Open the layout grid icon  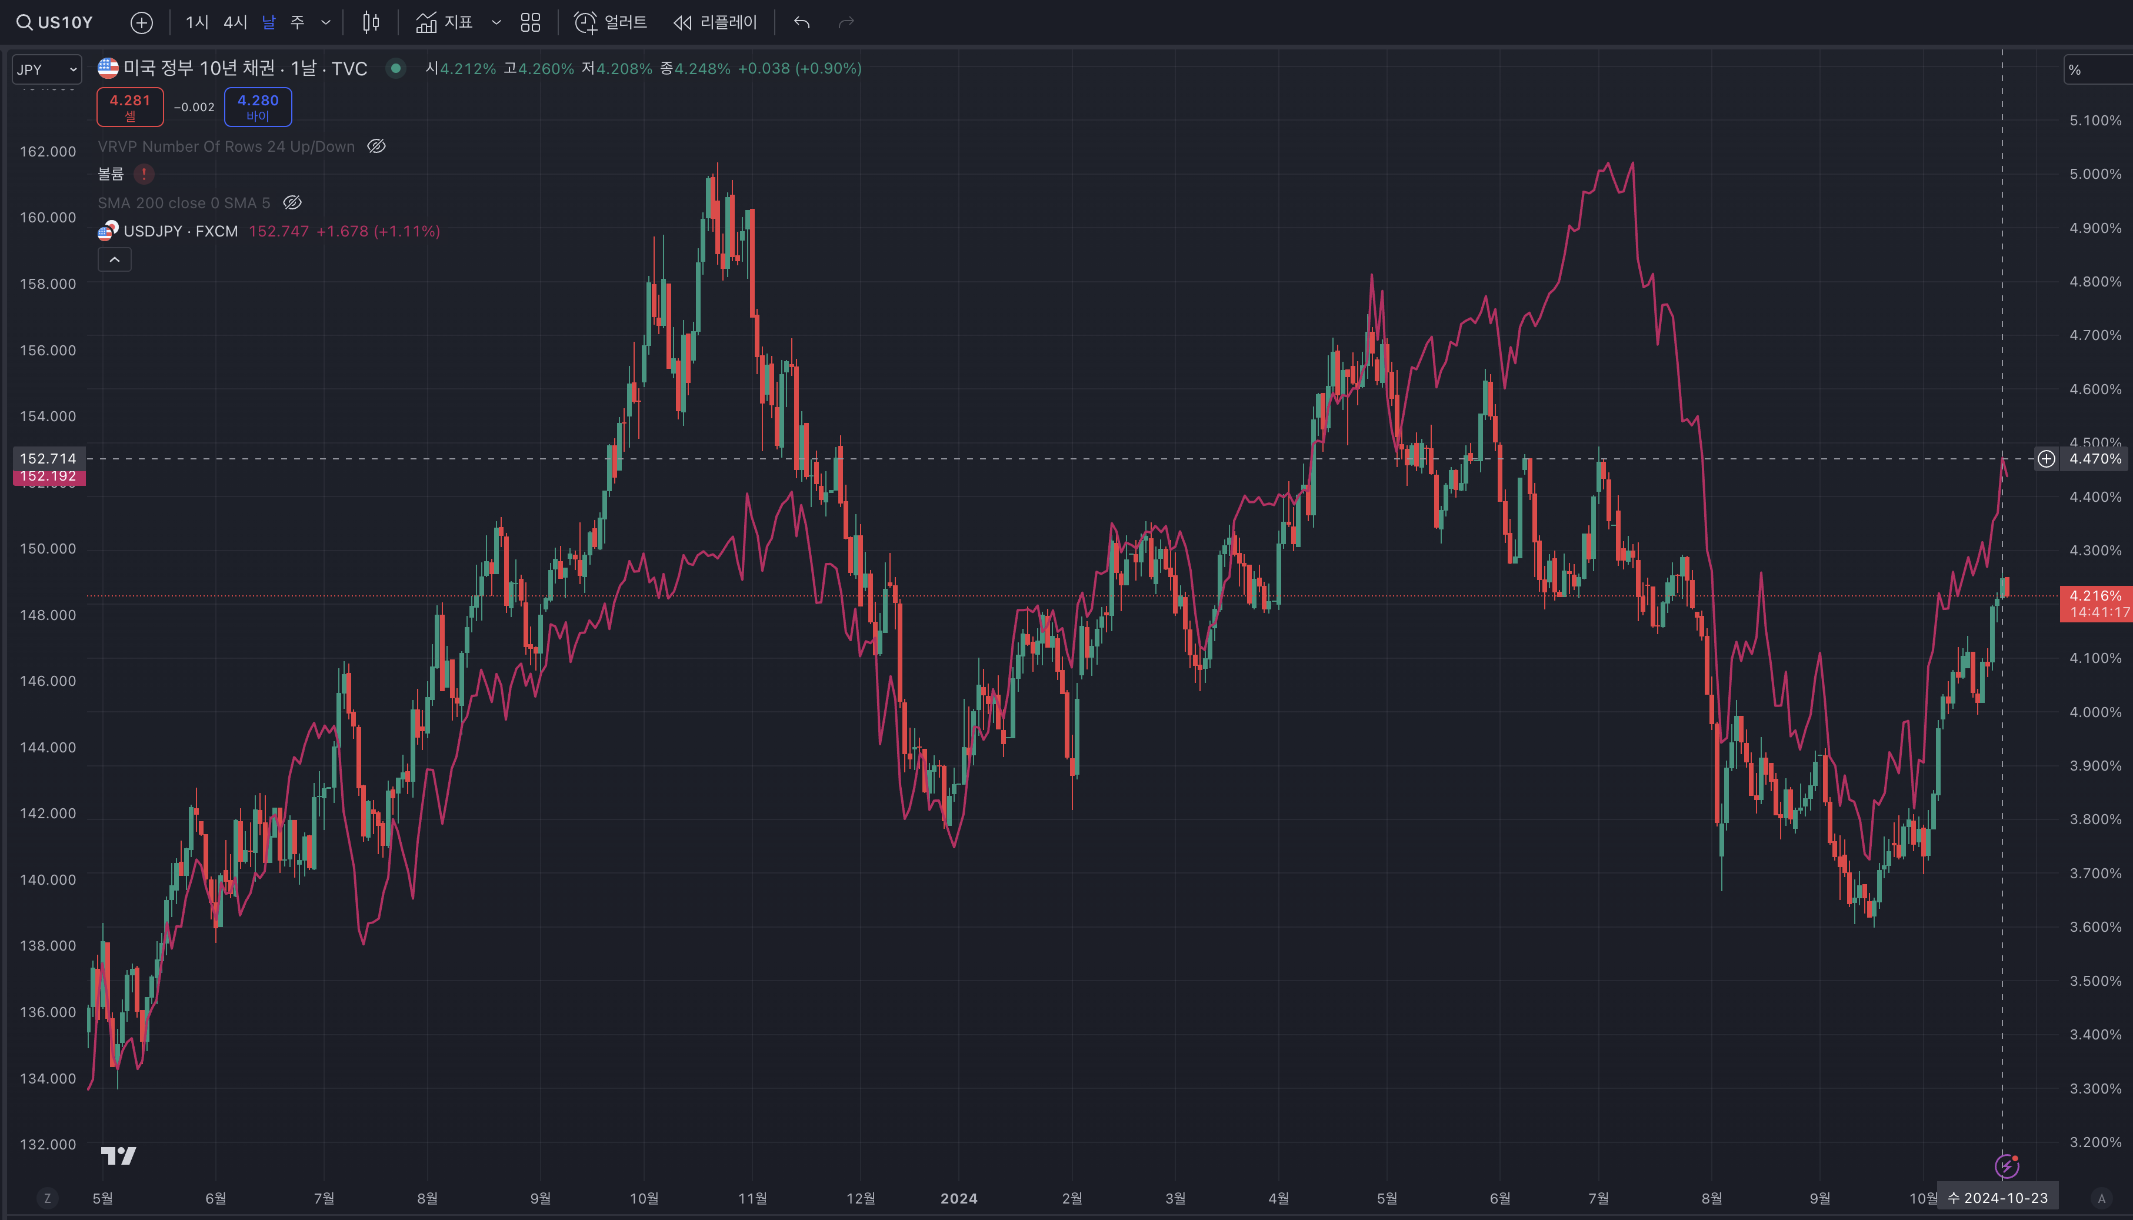531,22
